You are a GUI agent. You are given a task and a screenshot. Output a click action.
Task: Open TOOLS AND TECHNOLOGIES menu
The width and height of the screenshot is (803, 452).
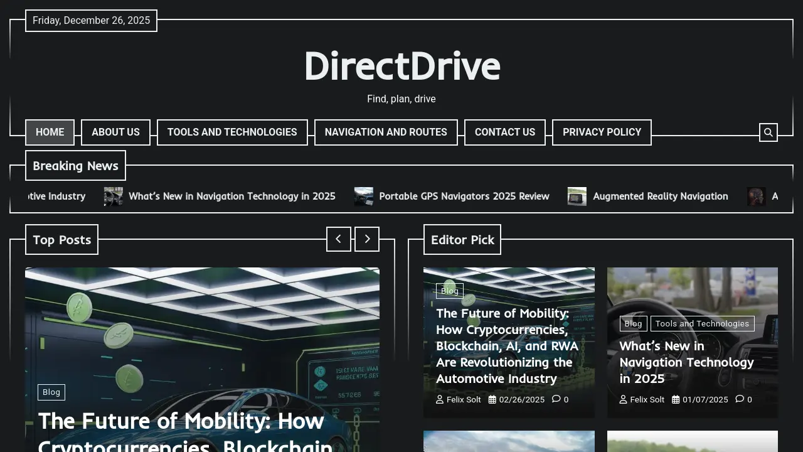(x=232, y=132)
